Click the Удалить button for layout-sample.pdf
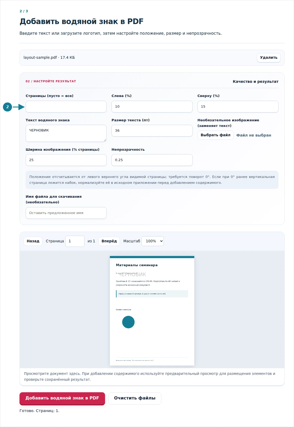Viewport: 294px width, 427px height. coord(269,58)
